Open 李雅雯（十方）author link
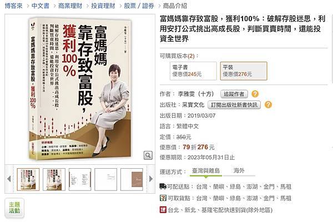Screen dimensions: 333x222 (196, 94)
